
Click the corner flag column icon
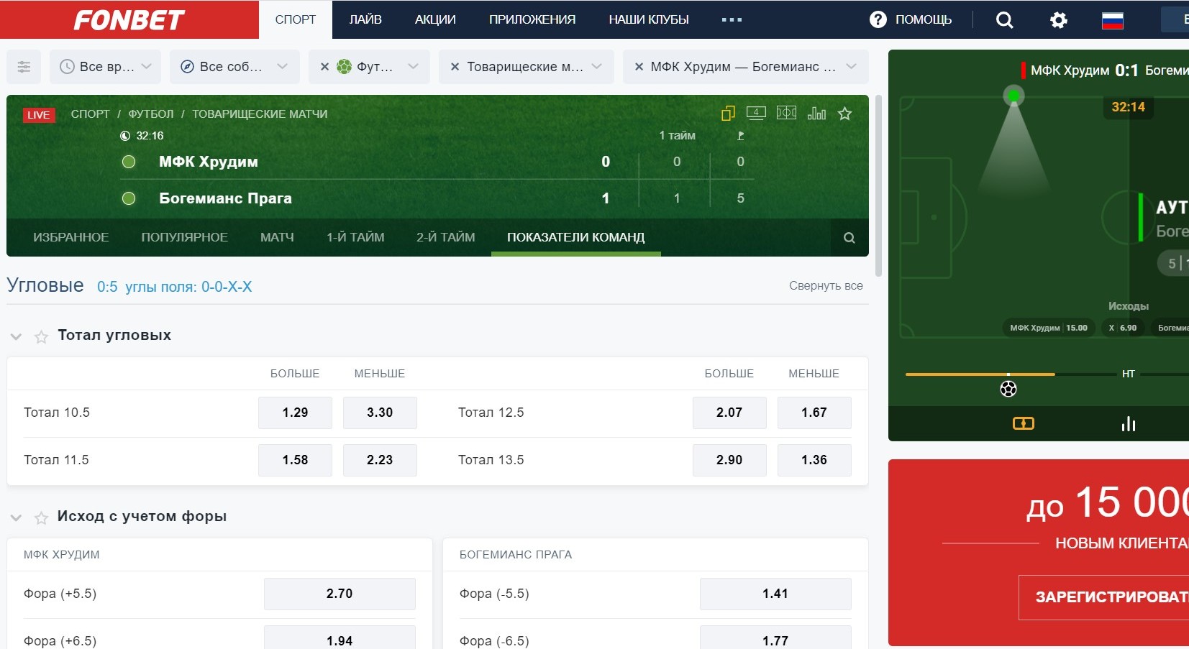740,135
